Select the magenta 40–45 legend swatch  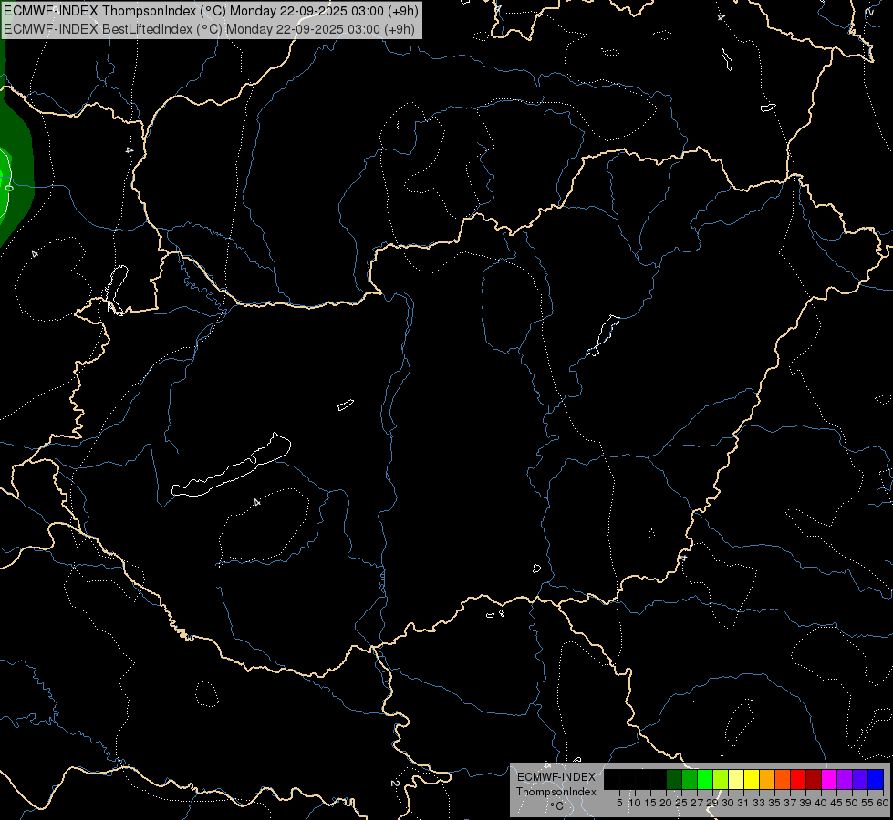[828, 779]
